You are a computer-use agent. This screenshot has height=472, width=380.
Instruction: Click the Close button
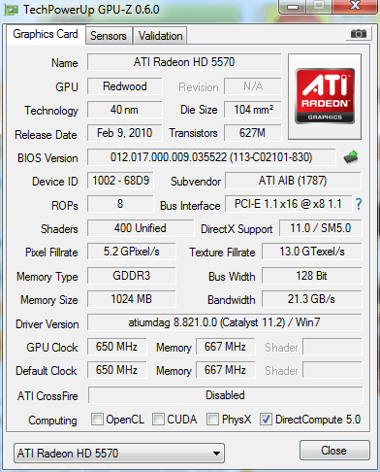tap(334, 451)
